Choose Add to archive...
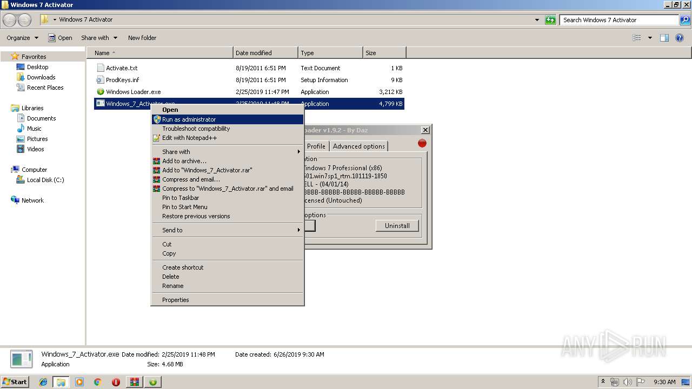Viewport: 692px width, 389px height. pos(228,161)
